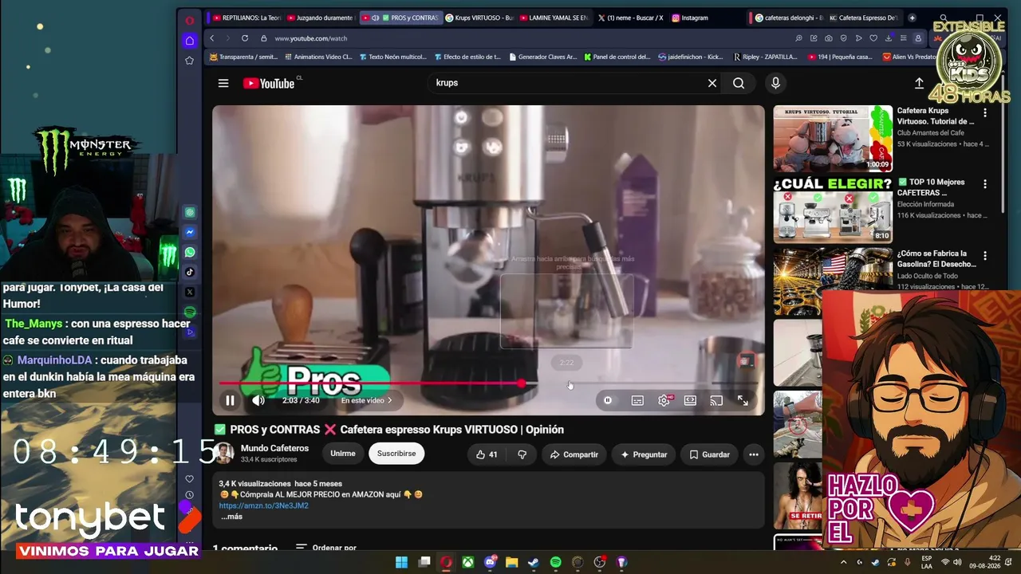Cast video to another device

point(716,400)
